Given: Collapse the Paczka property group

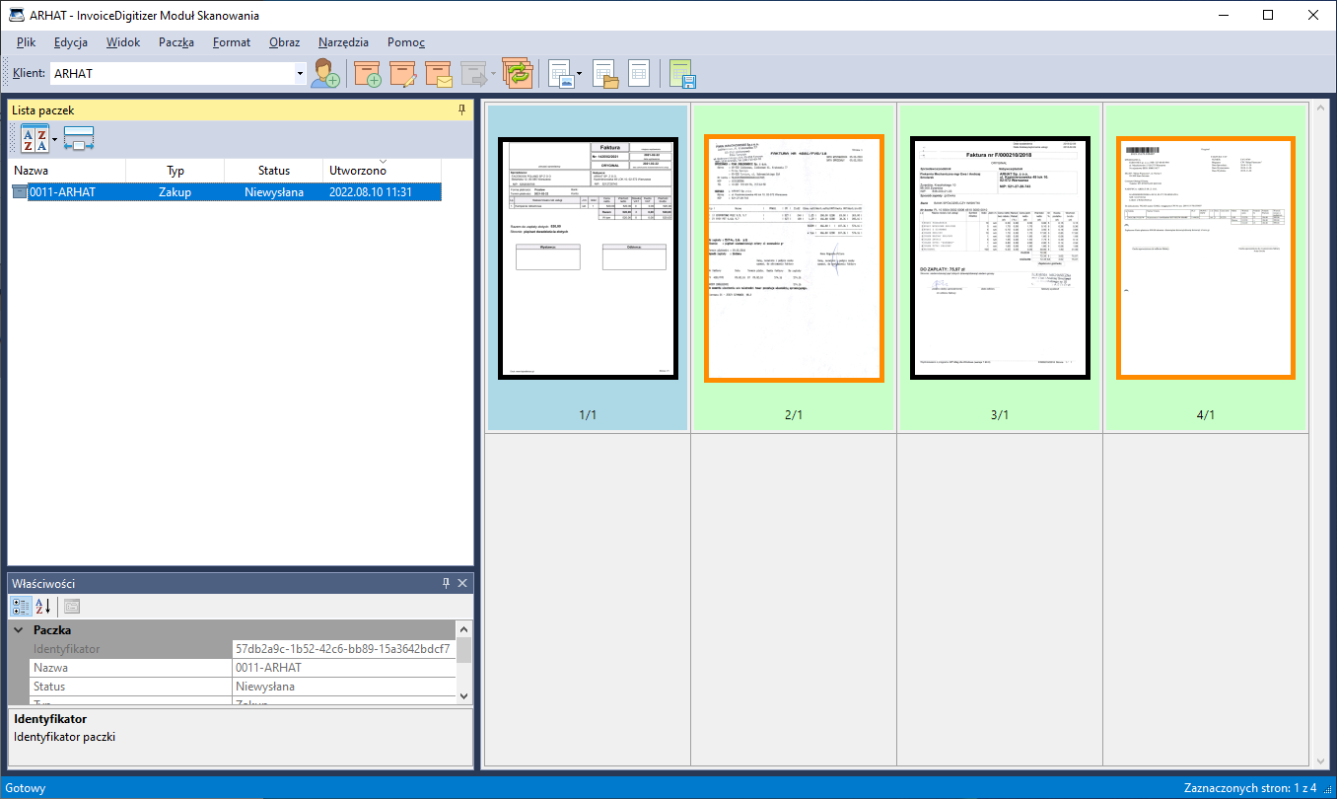Looking at the screenshot, I should pyautogui.click(x=18, y=630).
